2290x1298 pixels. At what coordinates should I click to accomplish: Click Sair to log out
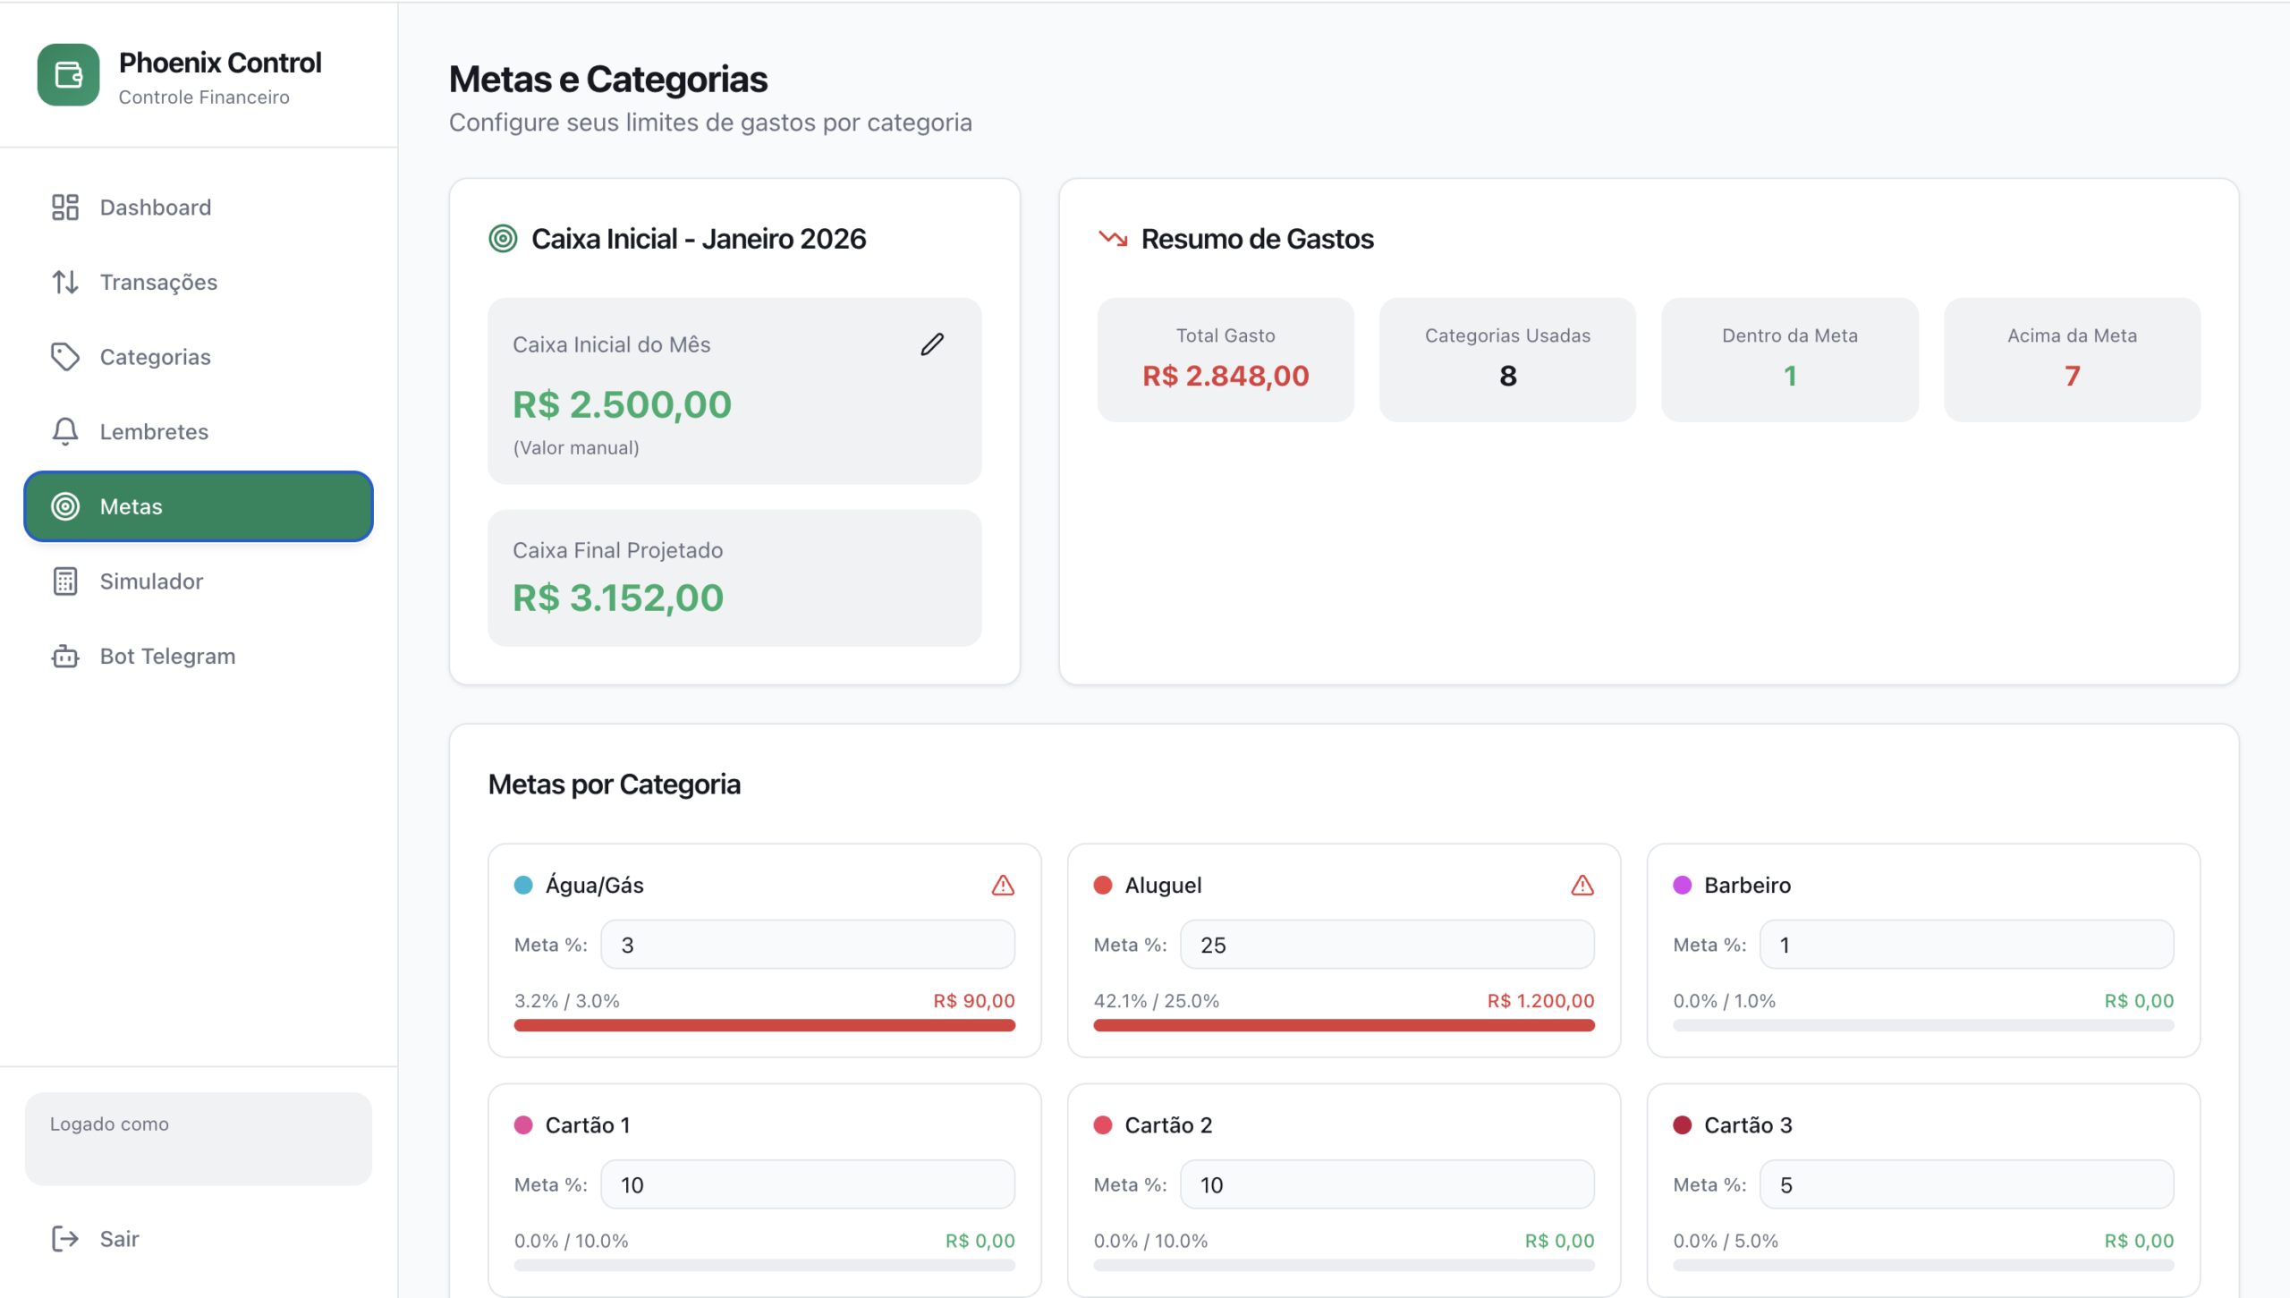pyautogui.click(x=199, y=1239)
